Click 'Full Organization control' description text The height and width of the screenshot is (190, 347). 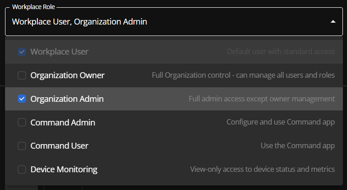click(243, 75)
